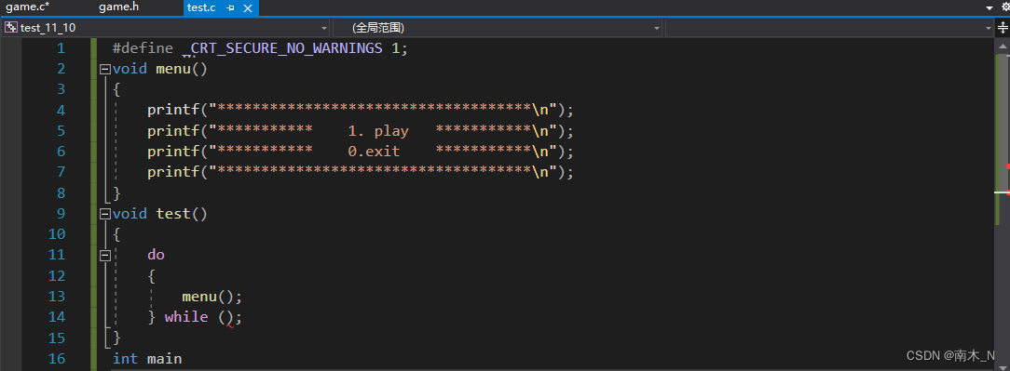Image resolution: width=1010 pixels, height=371 pixels.
Task: Open the active documents list arrow
Action: click(x=990, y=7)
